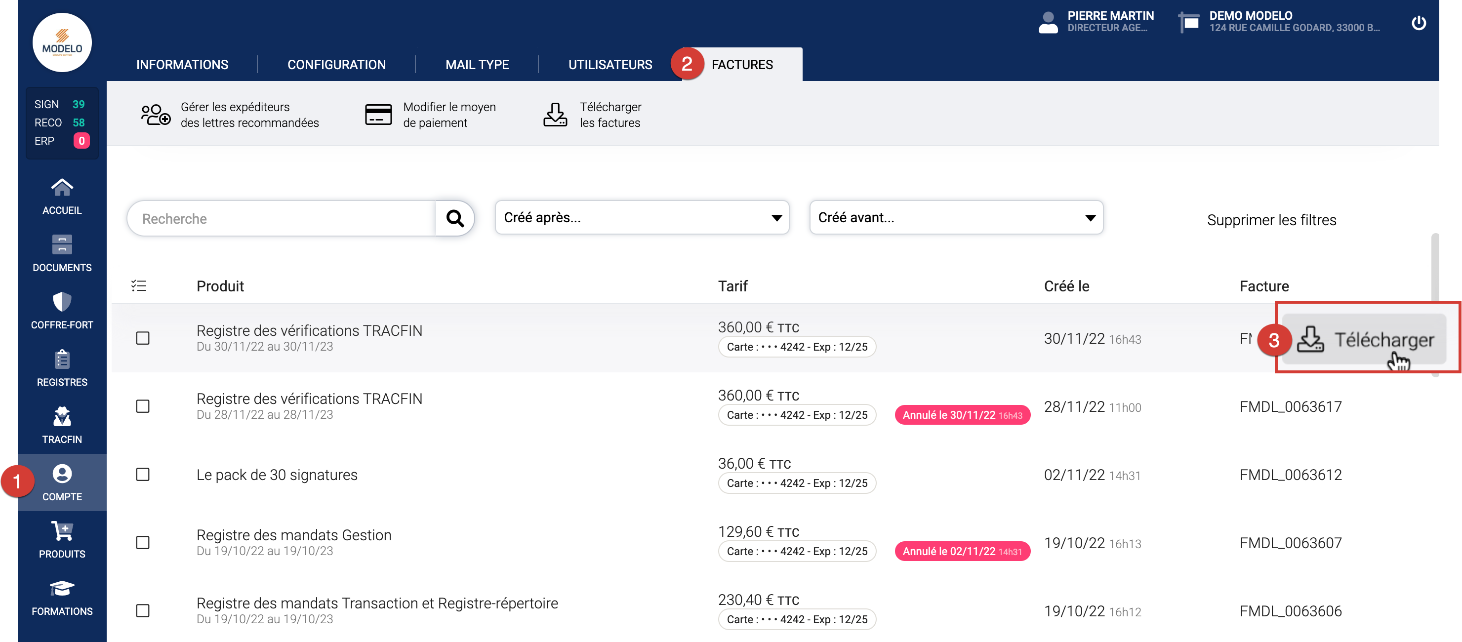
Task: Click the select-all list icon in header
Action: point(139,286)
